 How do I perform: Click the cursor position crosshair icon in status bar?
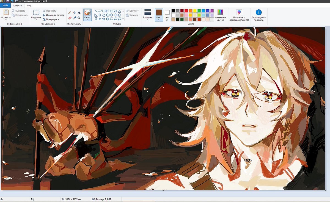pyautogui.click(x=2, y=199)
